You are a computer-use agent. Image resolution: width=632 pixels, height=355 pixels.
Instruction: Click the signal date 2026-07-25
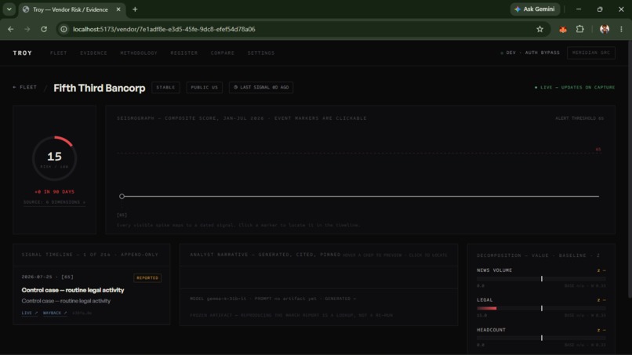click(38, 277)
